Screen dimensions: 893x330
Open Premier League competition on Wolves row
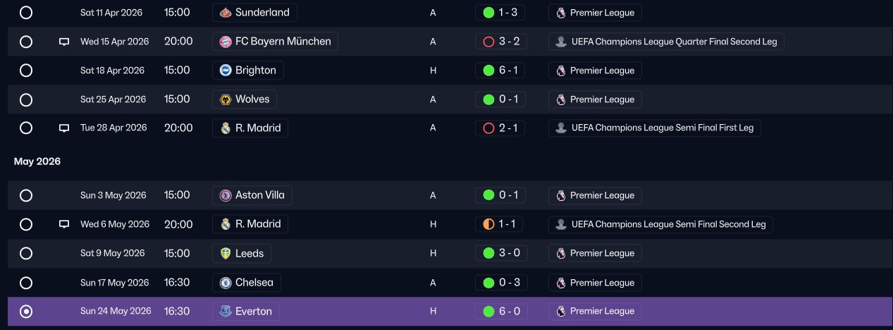pyautogui.click(x=595, y=99)
